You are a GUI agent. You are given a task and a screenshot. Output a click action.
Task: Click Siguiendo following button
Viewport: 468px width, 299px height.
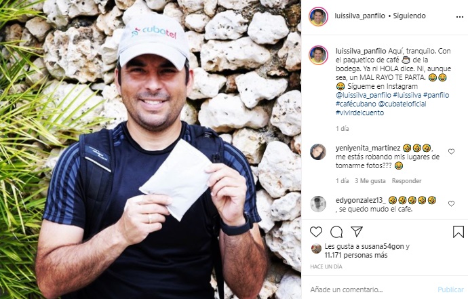(x=409, y=16)
